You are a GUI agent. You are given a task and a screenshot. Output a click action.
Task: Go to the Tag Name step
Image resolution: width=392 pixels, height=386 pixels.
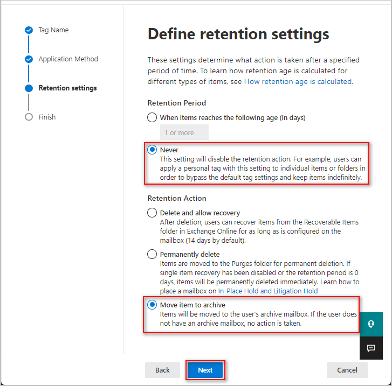[53, 30]
